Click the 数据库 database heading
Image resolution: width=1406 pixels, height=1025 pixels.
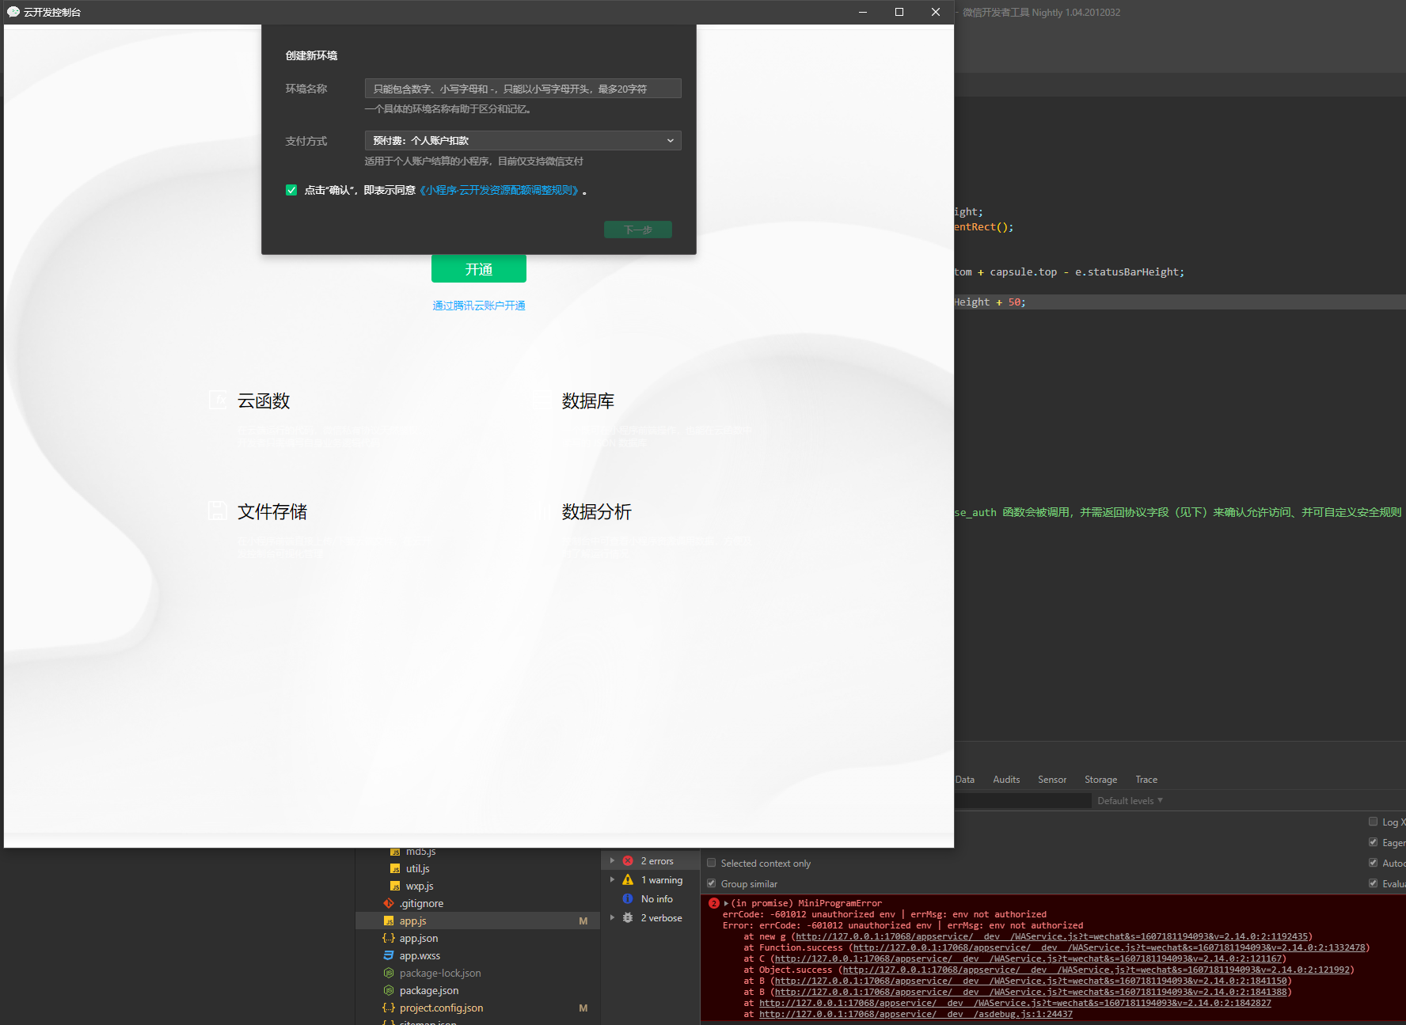pyautogui.click(x=588, y=401)
